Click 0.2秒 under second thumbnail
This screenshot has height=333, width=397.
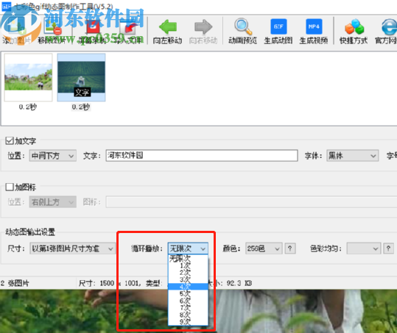pyautogui.click(x=81, y=107)
